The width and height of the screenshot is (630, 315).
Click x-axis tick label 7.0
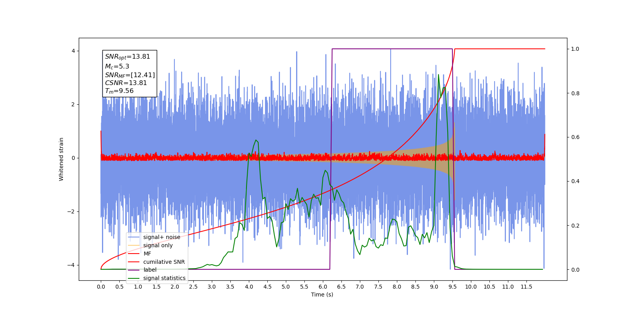click(x=360, y=287)
